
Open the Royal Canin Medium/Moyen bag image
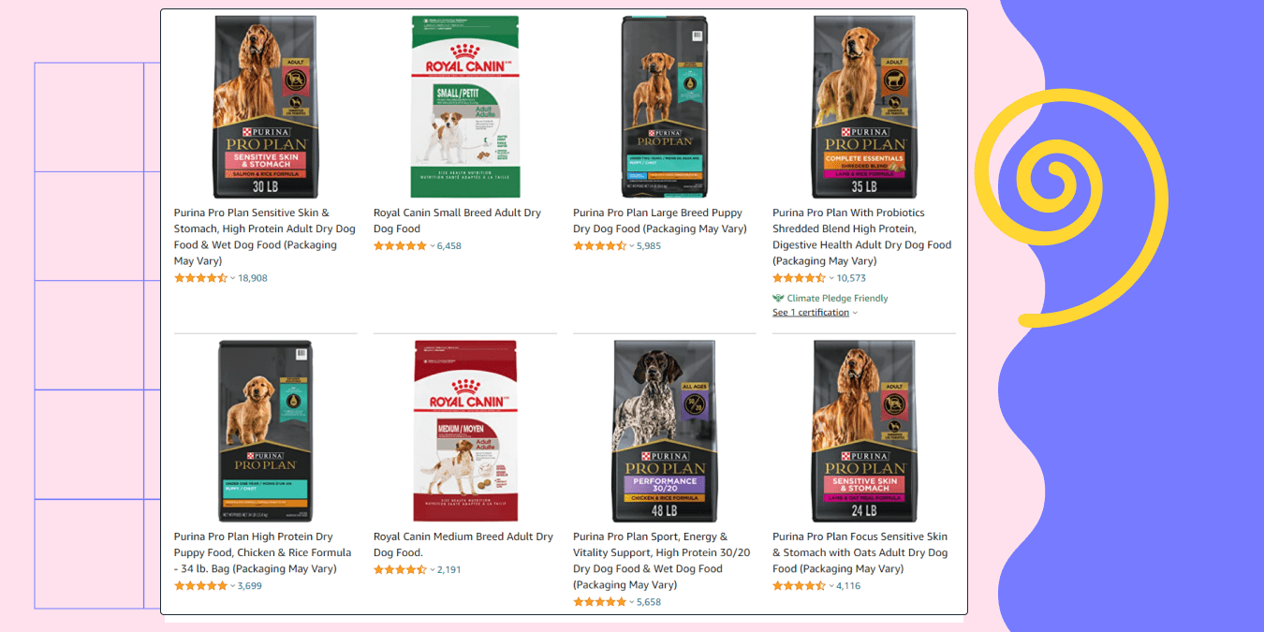click(465, 431)
